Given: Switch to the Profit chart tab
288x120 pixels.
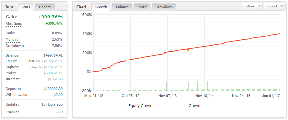Looking at the screenshot, I should point(142,7).
